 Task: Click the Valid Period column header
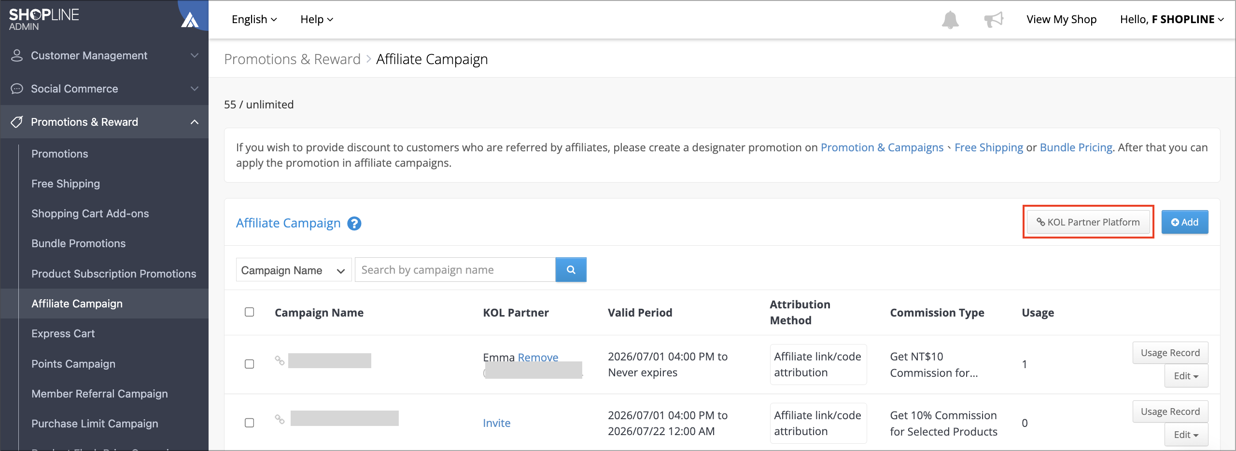[x=640, y=313]
